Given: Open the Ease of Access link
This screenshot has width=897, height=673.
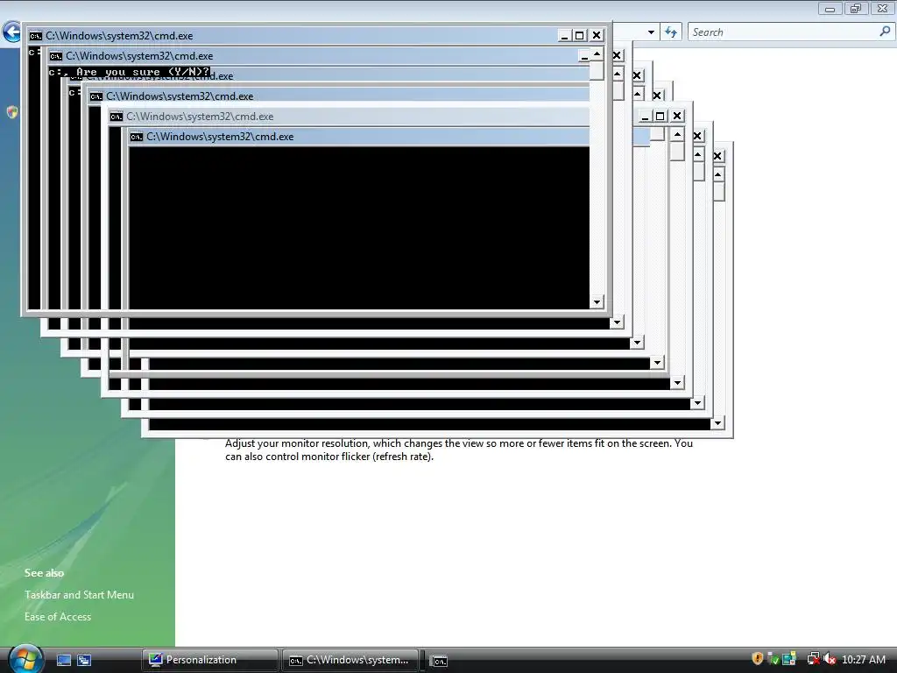Looking at the screenshot, I should pos(58,616).
